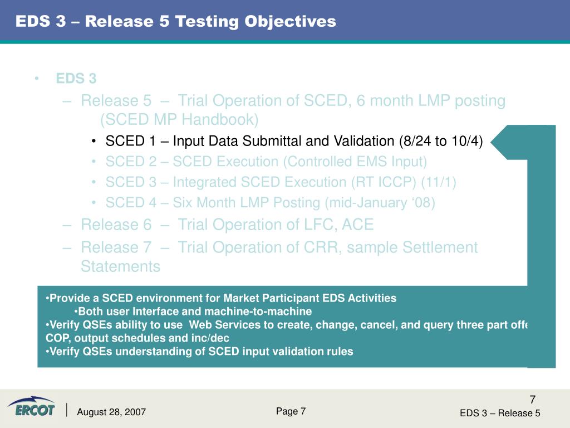Screen dimensions: 570x428
Task: Select the Release 5 Trial Operation of SCED line
Action: pyautogui.click(x=293, y=100)
